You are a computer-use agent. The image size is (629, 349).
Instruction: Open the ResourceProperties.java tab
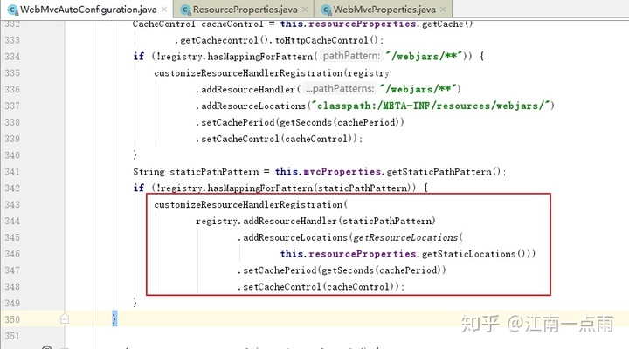coord(245,10)
